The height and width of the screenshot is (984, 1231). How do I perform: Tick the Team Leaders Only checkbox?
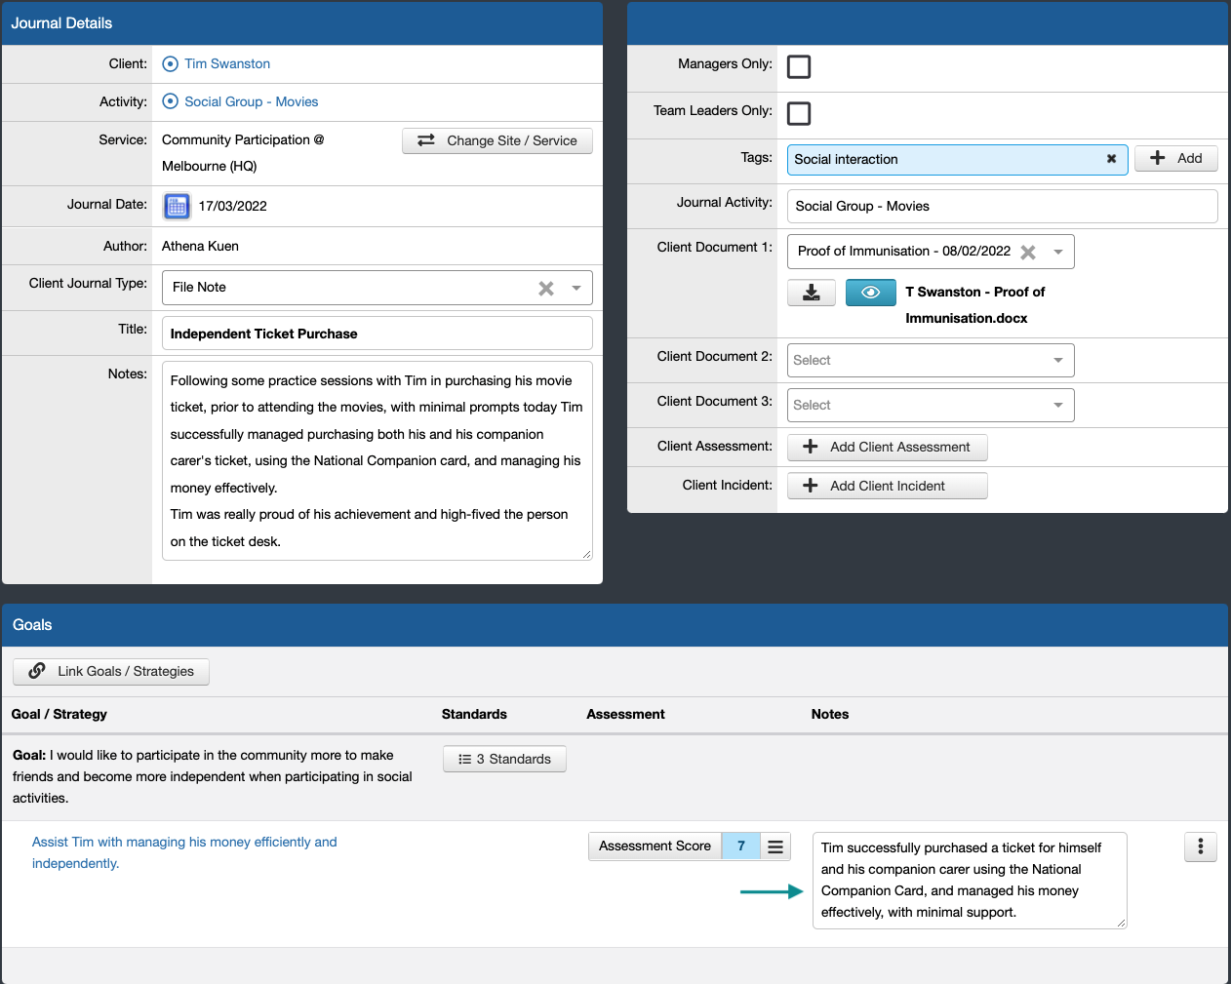coord(799,113)
